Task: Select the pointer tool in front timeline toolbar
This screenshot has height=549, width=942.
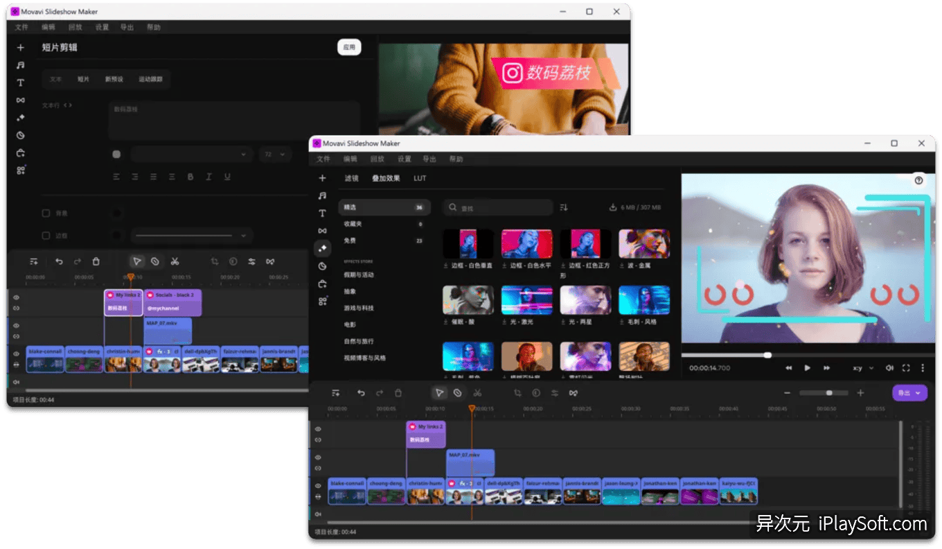Action: point(439,393)
